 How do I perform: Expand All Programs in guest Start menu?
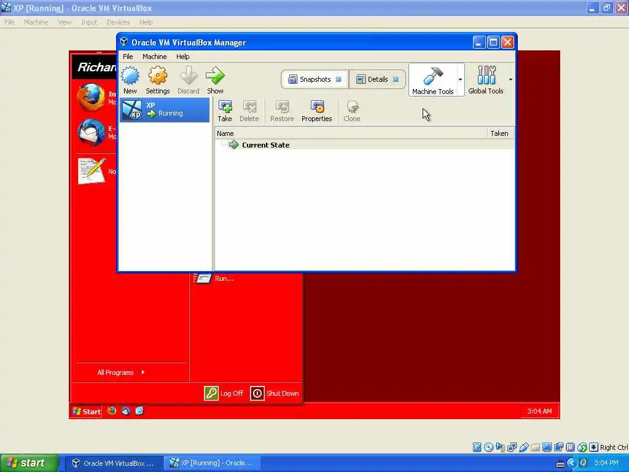(x=121, y=372)
